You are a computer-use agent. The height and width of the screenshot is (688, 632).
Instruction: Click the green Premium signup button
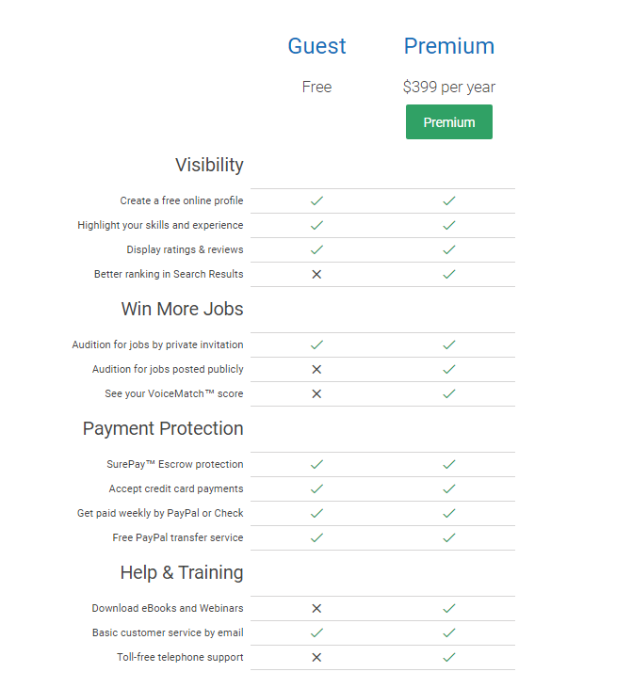tap(449, 122)
